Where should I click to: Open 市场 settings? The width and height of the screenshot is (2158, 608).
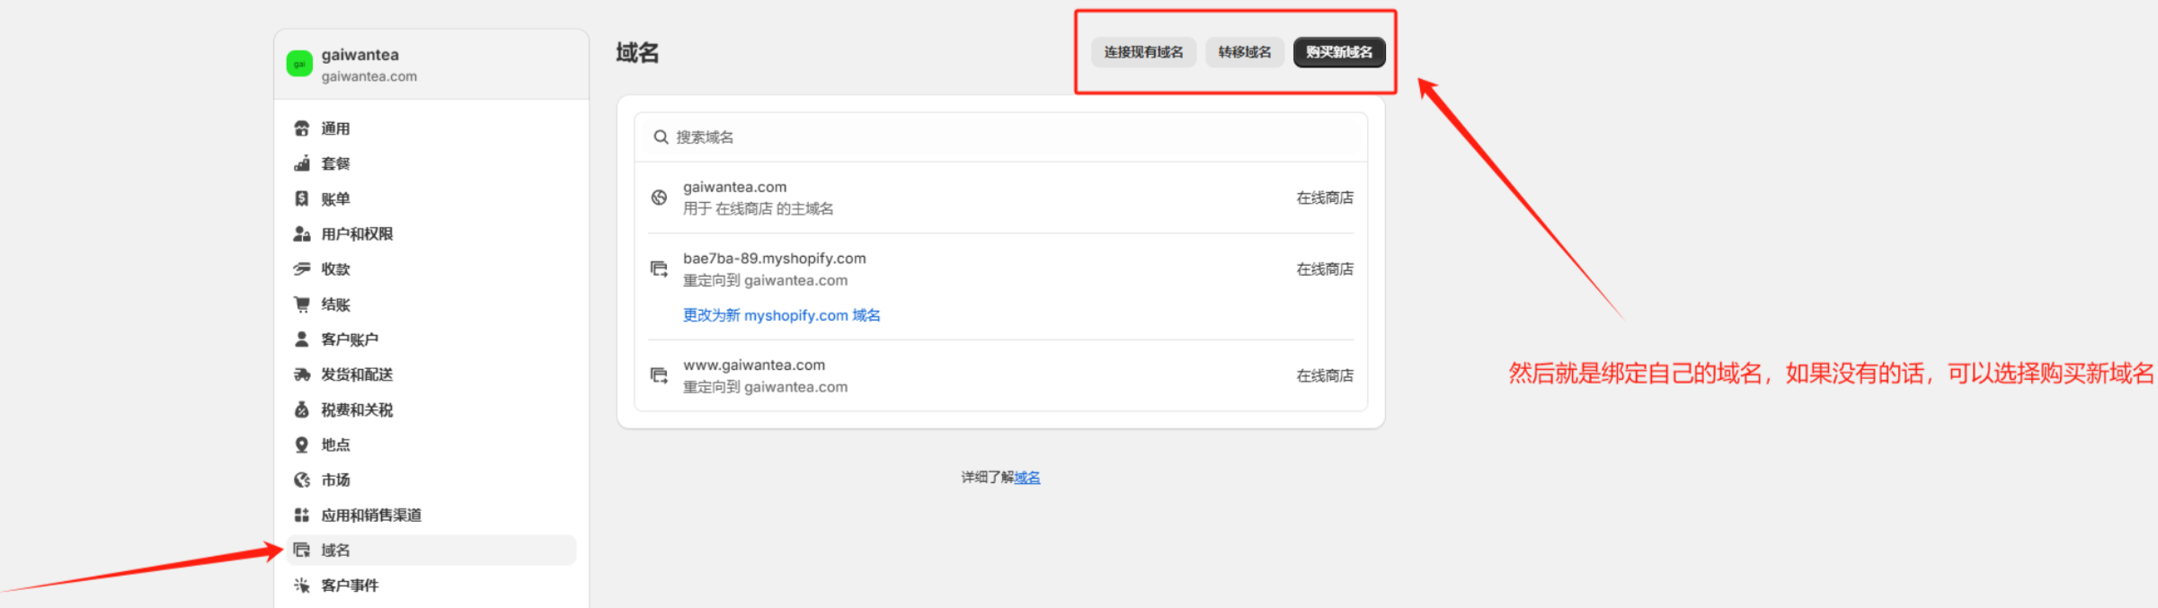coord(431,480)
